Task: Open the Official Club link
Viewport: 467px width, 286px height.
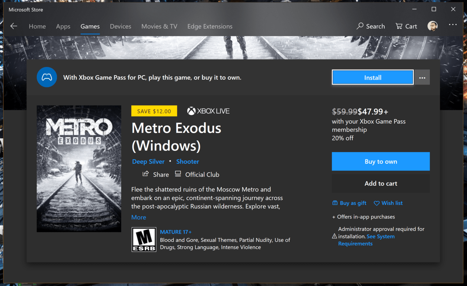Action: (197, 174)
